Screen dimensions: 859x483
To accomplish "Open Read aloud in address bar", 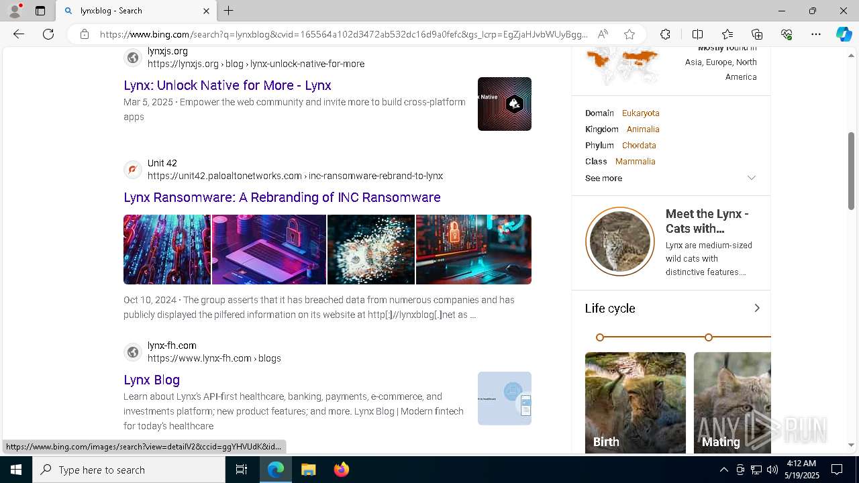I will (603, 34).
